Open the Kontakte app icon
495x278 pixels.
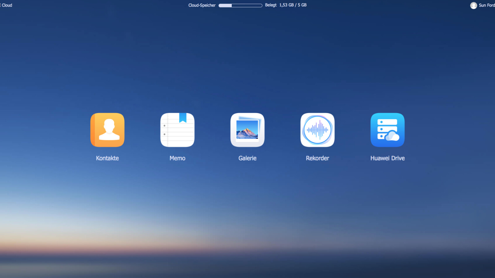tap(107, 130)
